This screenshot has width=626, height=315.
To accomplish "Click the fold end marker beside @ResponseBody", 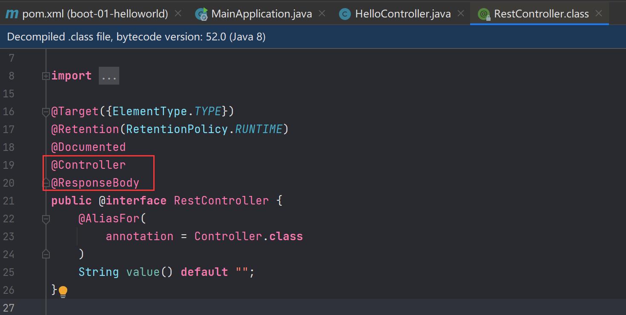I will coord(46,183).
